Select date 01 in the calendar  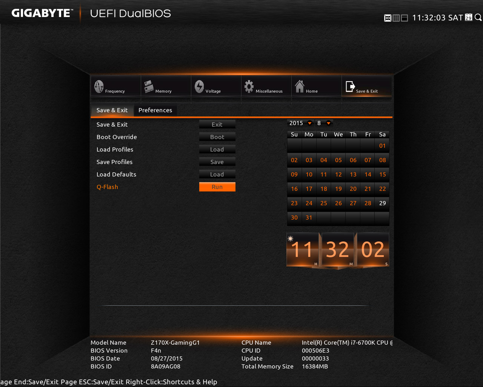tap(382, 146)
